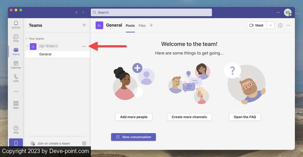Click the back navigation arrow

(76, 12)
